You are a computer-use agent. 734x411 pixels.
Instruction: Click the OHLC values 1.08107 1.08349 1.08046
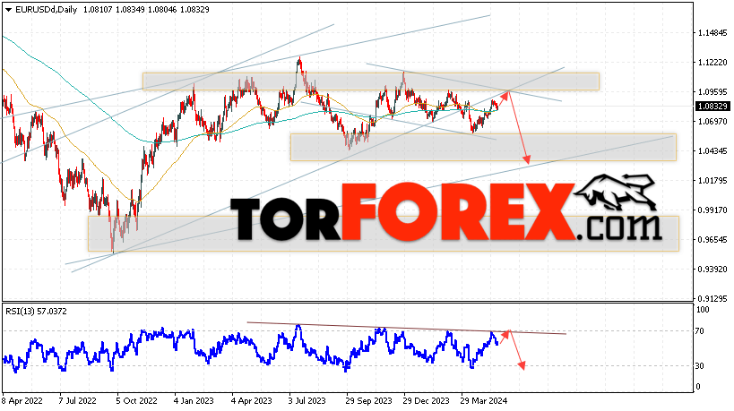pyautogui.click(x=129, y=9)
